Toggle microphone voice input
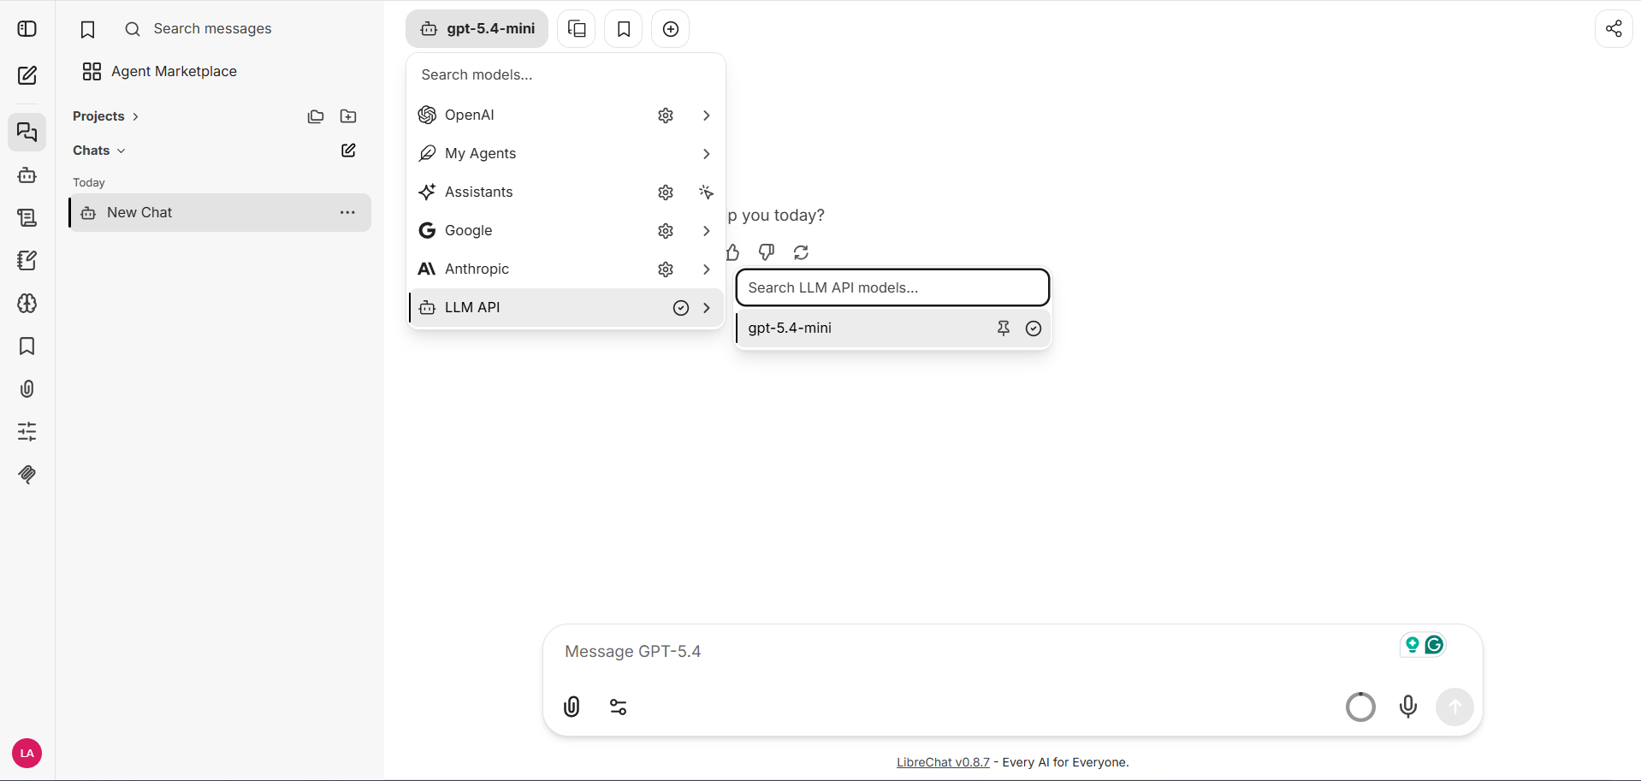The height and width of the screenshot is (781, 1641). click(x=1408, y=707)
